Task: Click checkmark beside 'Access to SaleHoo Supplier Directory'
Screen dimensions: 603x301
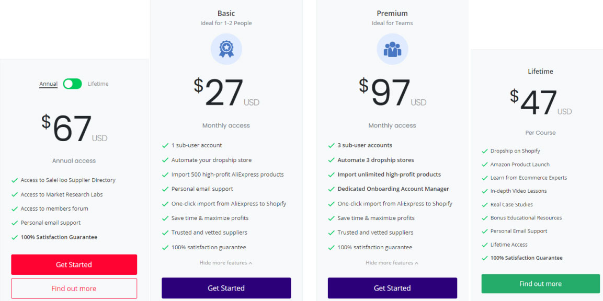Action: (x=15, y=180)
